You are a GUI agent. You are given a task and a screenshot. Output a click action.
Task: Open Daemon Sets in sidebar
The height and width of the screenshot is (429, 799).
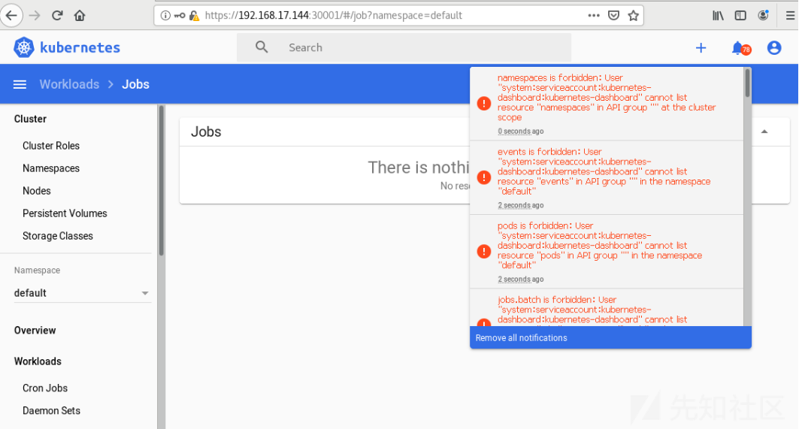[51, 411]
